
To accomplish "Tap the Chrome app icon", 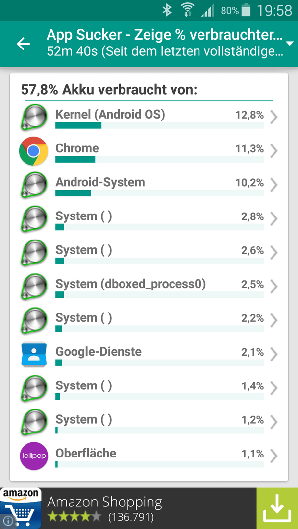I will tap(33, 151).
